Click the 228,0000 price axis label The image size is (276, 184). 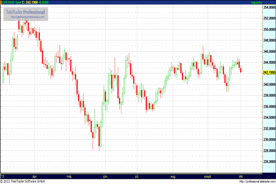[x=269, y=150]
